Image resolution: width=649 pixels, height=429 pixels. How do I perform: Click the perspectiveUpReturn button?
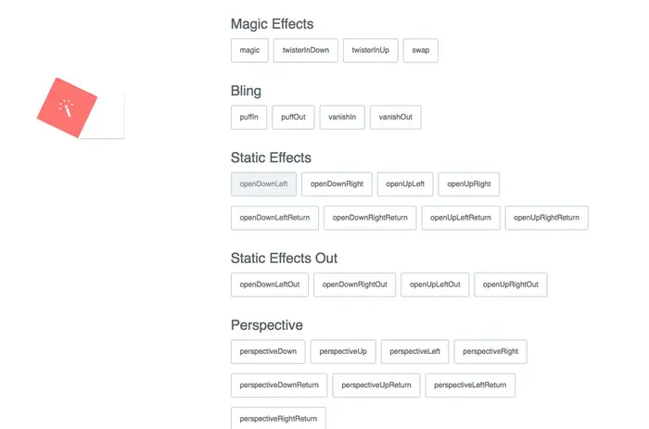[x=376, y=385]
